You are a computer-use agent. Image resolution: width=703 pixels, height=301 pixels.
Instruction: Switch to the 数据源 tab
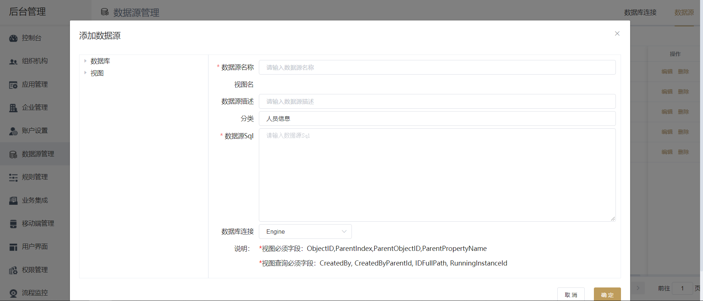pos(684,12)
